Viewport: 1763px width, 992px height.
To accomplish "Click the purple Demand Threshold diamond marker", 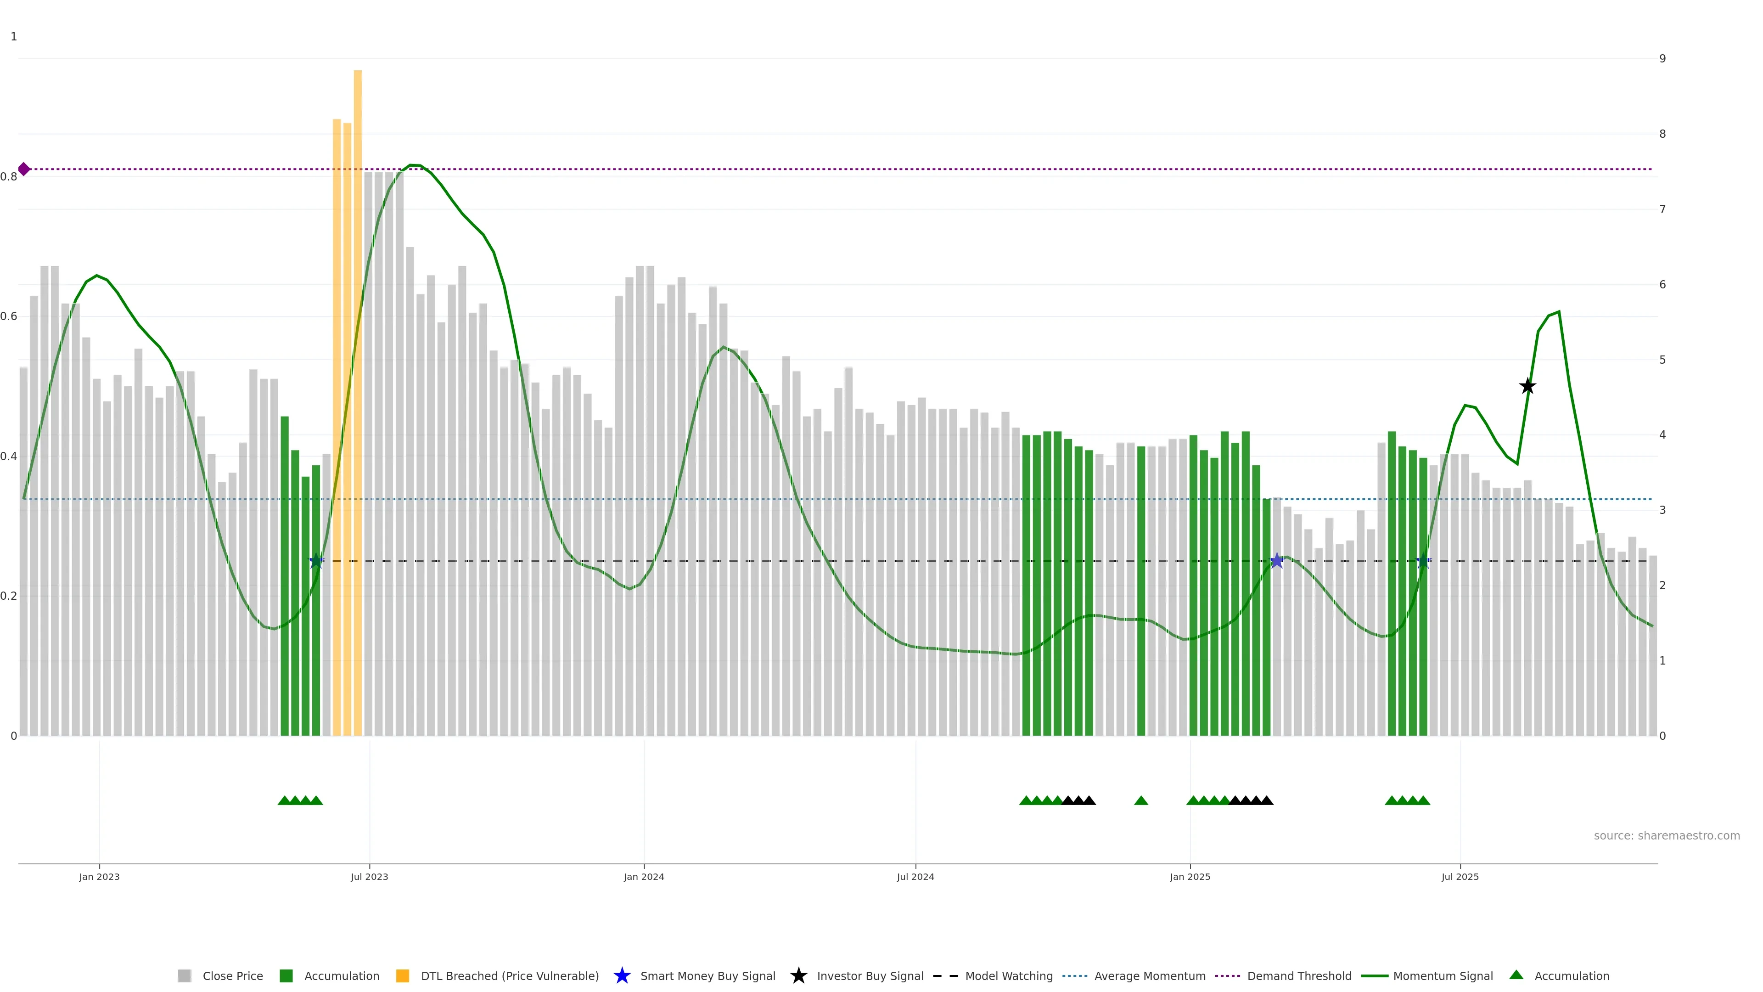I will [24, 169].
